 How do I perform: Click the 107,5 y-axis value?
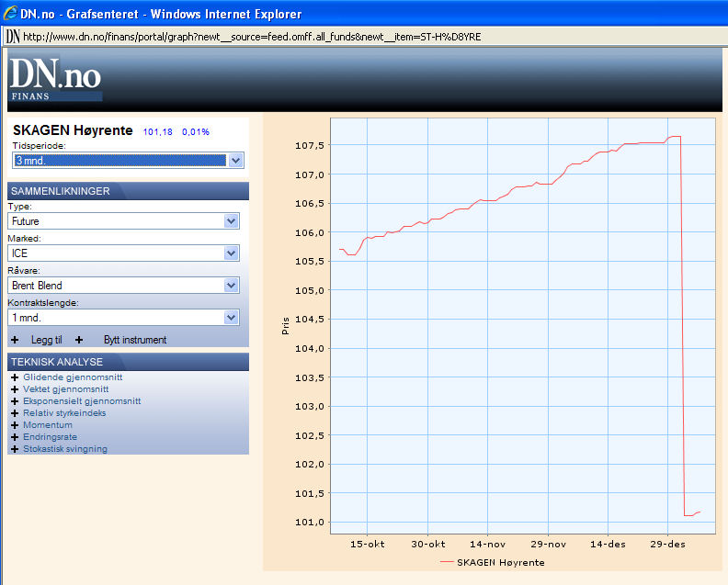310,146
